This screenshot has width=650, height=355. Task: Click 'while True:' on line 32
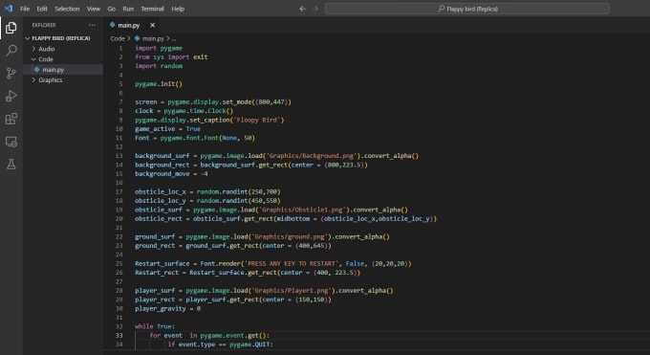(155, 326)
